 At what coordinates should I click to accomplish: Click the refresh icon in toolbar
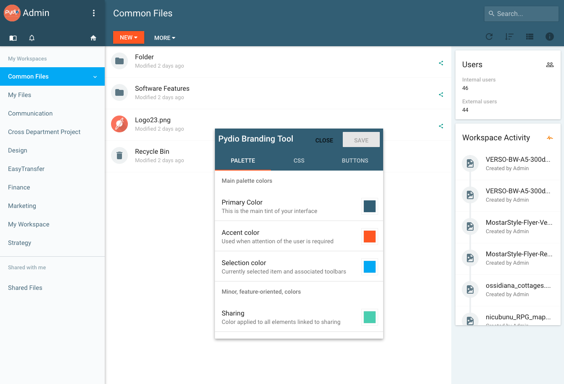(489, 37)
